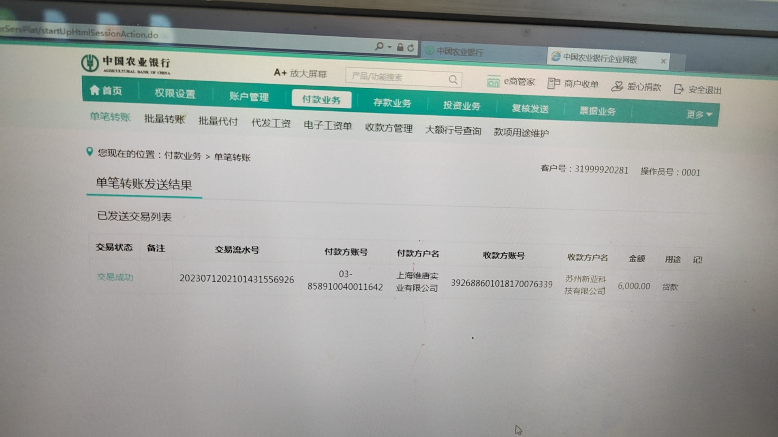This screenshot has width=778, height=437.
Task: Click the location pin icon beside 您现在的位置
Action: tap(90, 152)
